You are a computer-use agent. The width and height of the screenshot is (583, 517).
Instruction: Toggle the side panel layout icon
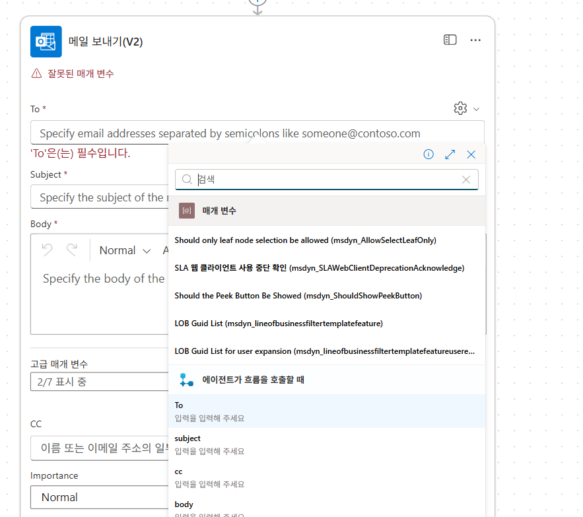click(x=450, y=40)
